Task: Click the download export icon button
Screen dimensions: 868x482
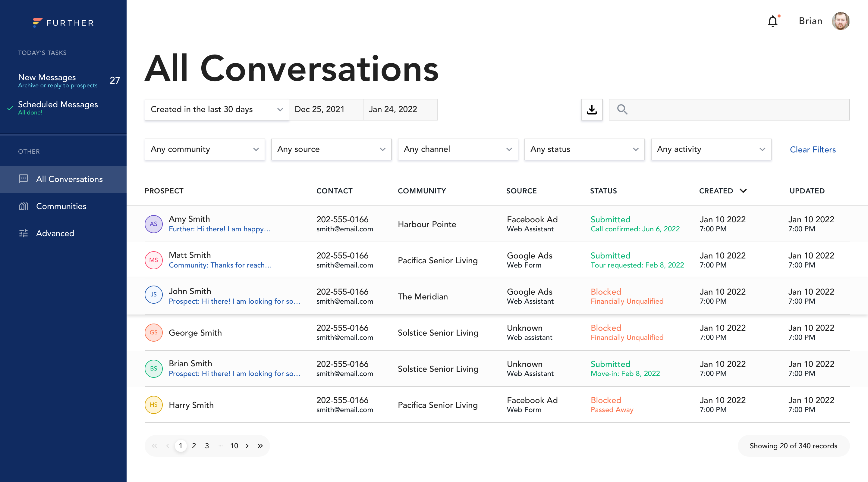Action: pos(592,109)
